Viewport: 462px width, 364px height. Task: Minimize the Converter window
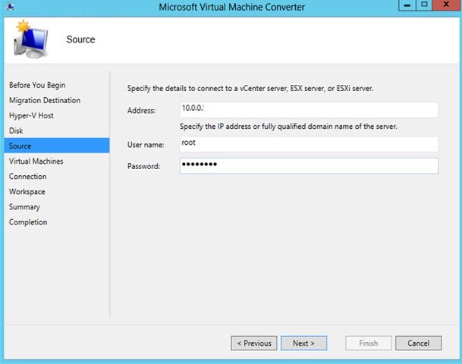(x=407, y=5)
